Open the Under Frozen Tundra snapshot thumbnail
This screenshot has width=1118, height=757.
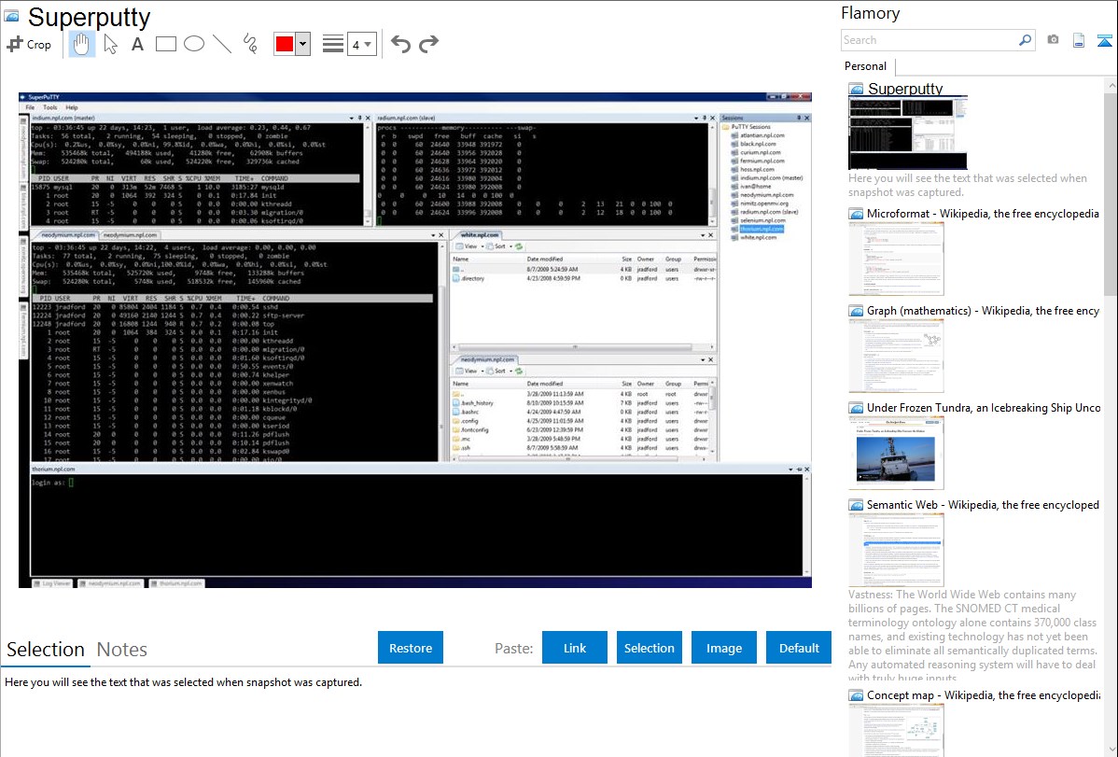[896, 453]
